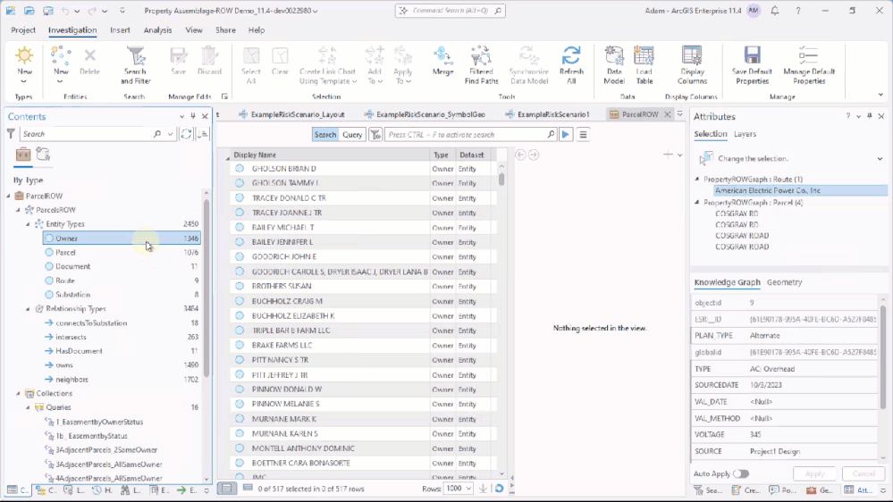Select the MURNANE MARK K row circle
The height and width of the screenshot is (502, 893).
click(240, 419)
